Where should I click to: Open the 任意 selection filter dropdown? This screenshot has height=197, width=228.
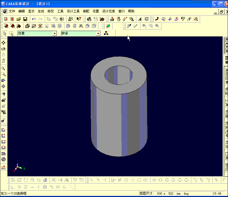(55, 33)
